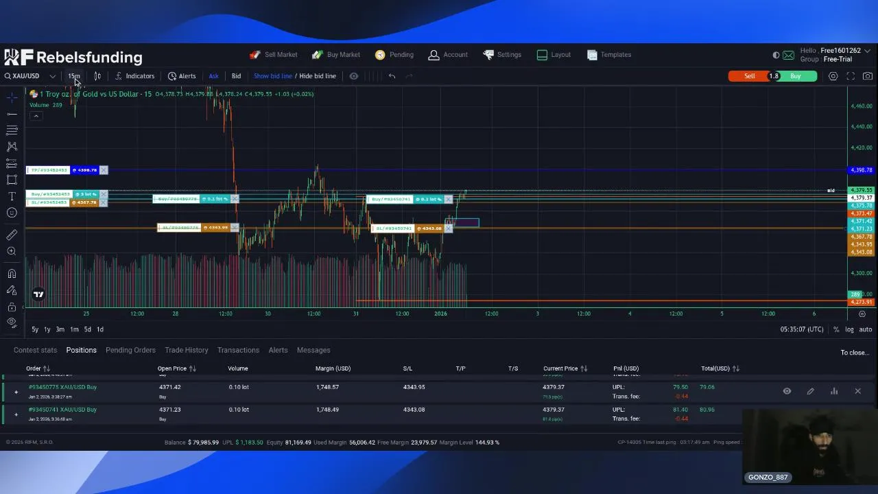Switch chart price to Ask
Screen dimensions: 878x494
coord(213,76)
